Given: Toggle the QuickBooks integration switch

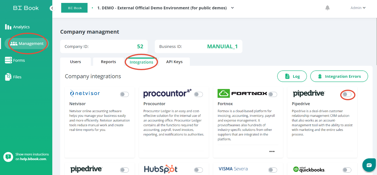Looking at the screenshot, I should [x=347, y=170].
